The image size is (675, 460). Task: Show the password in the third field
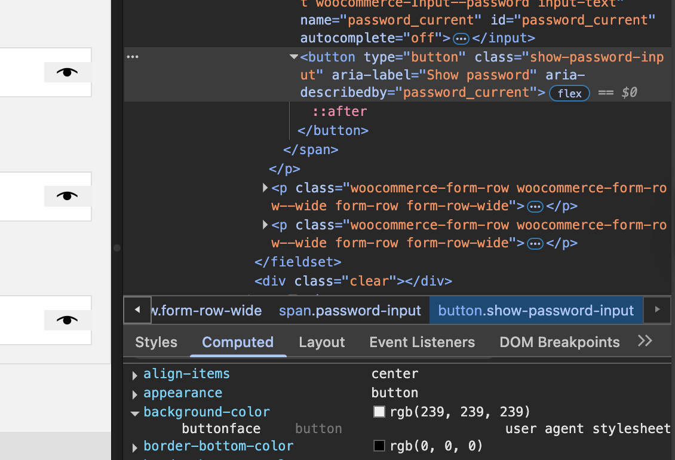[x=67, y=320]
